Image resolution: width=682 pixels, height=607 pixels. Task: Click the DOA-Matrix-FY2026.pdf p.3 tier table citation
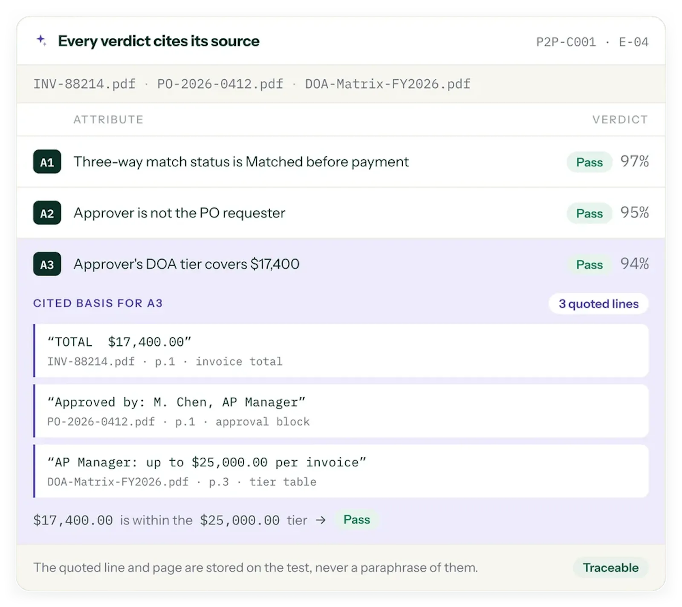[x=182, y=482]
